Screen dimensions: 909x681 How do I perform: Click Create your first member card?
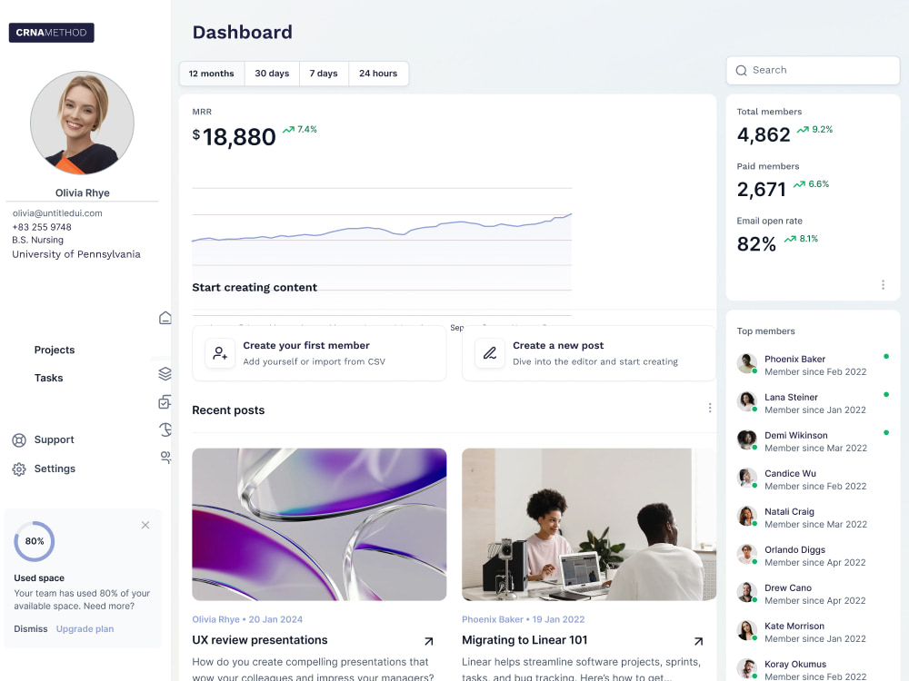tap(319, 353)
